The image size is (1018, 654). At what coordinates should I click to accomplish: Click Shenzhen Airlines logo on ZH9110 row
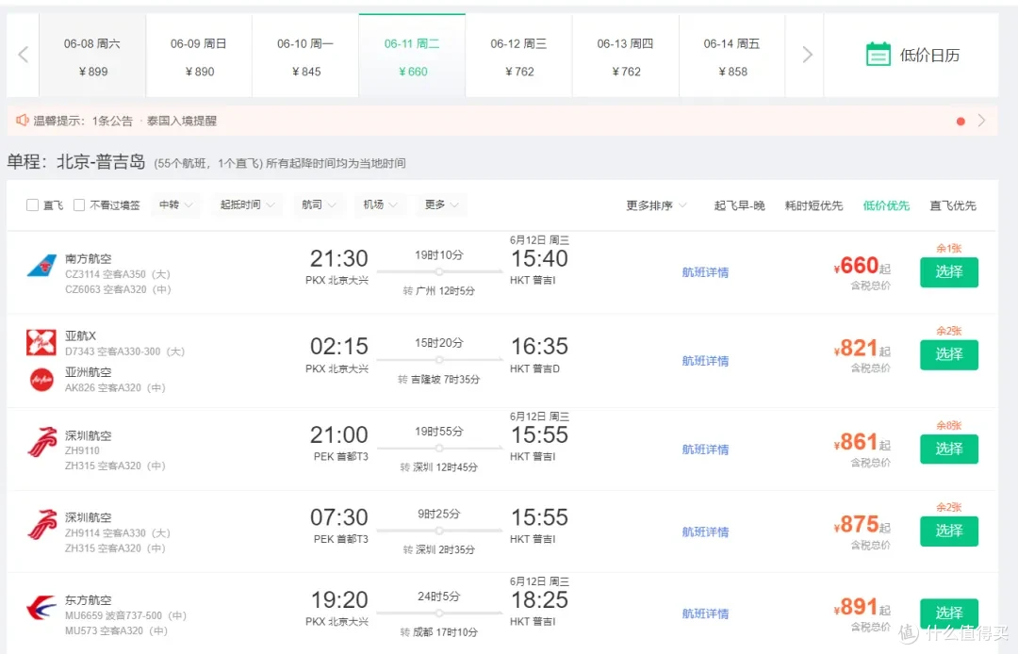[42, 443]
